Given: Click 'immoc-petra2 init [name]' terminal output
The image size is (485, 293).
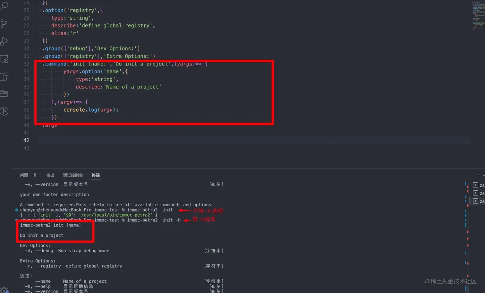Looking at the screenshot, I should [x=50, y=225].
